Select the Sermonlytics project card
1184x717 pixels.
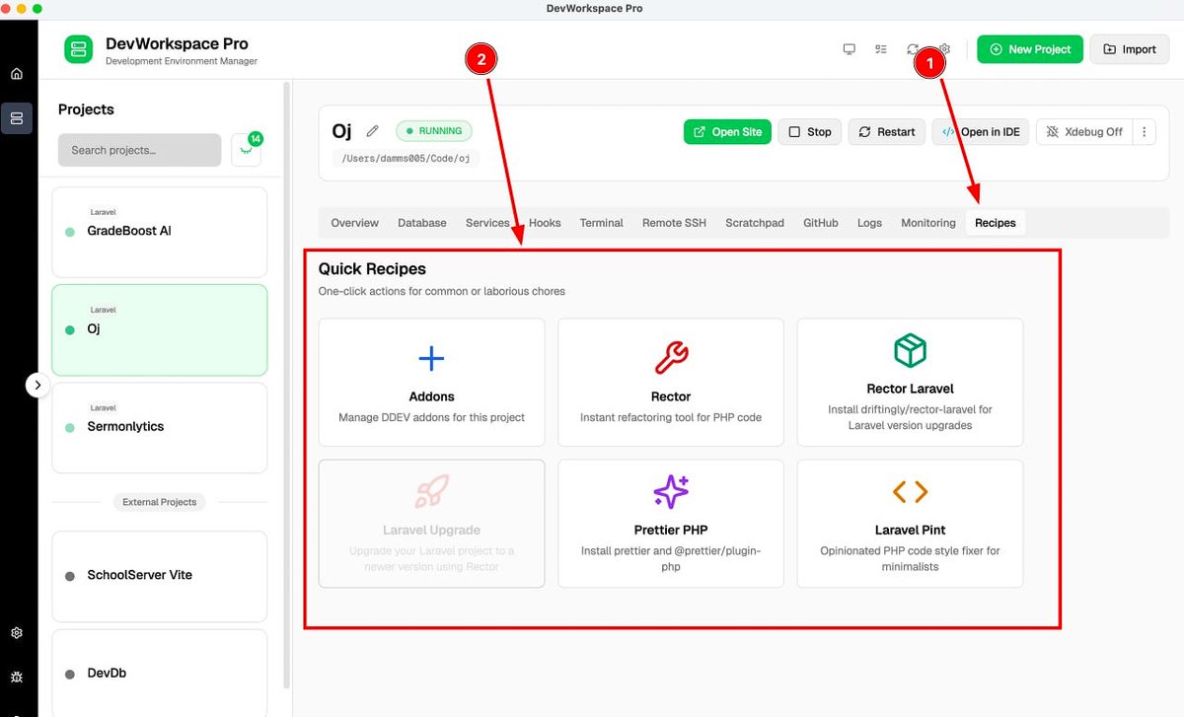[x=159, y=427]
